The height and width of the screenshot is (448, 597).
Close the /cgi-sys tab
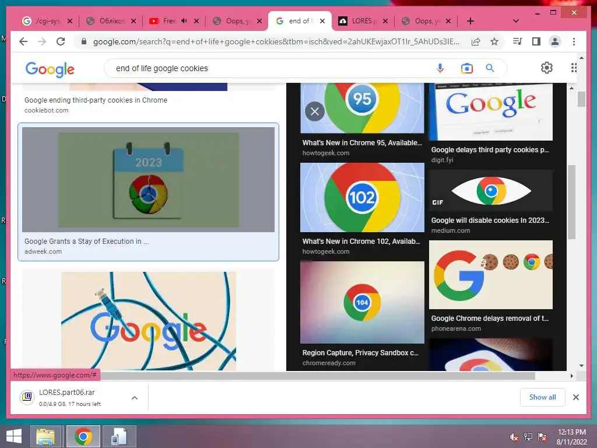(70, 21)
